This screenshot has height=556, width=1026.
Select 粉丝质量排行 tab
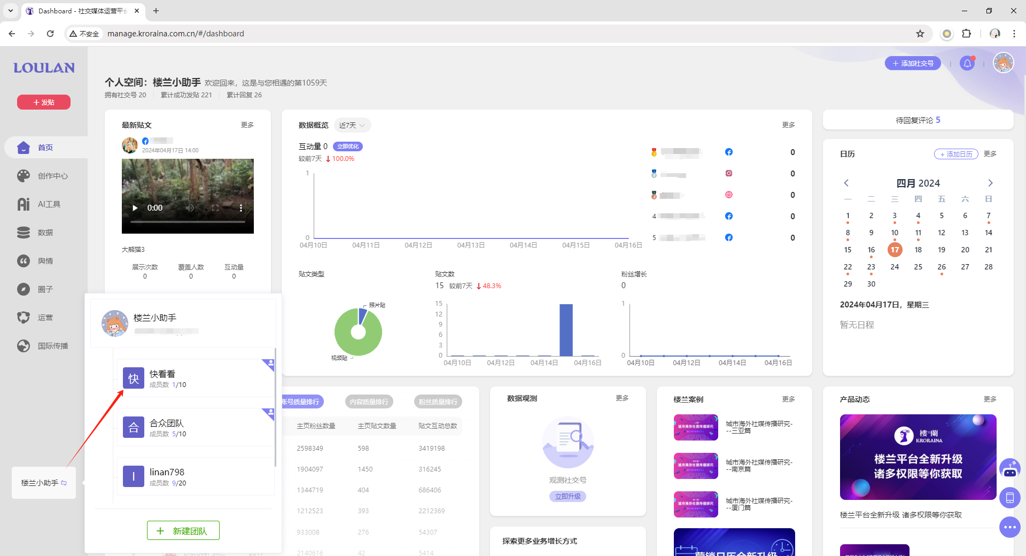[x=438, y=401]
